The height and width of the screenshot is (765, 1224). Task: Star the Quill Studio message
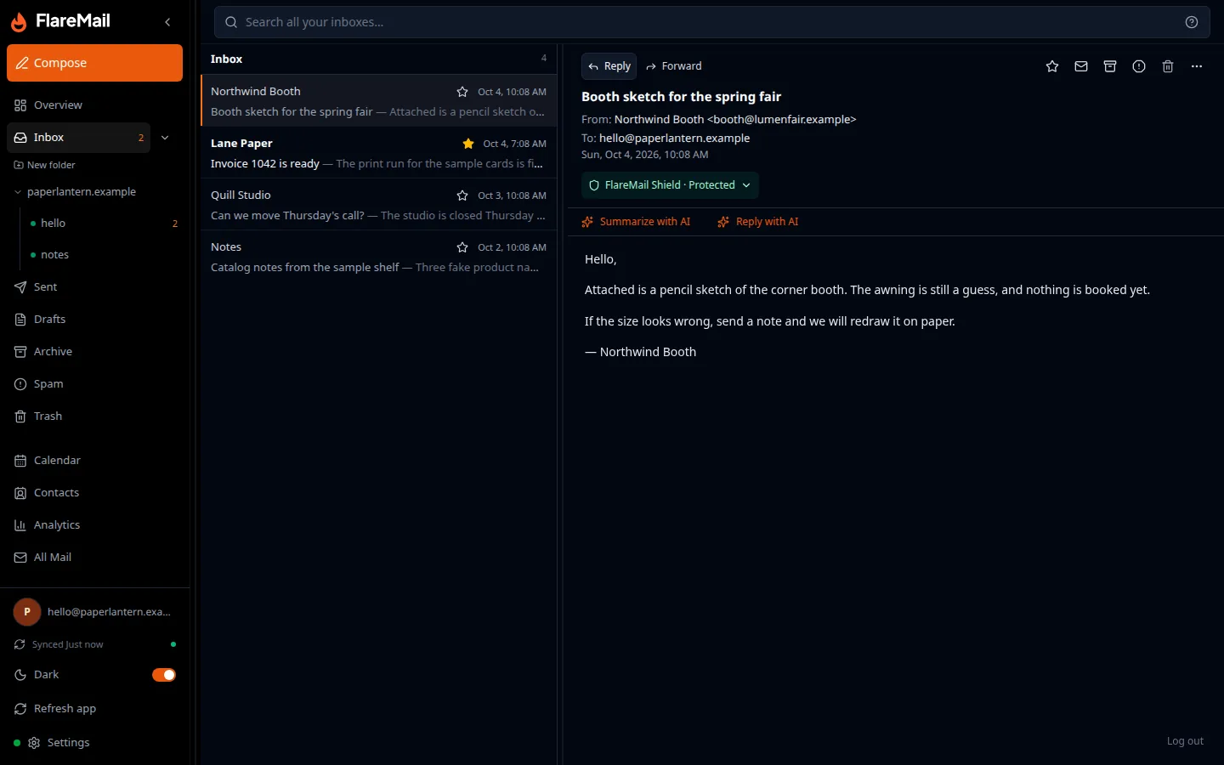(x=462, y=195)
